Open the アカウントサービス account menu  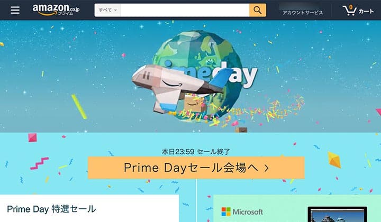click(303, 13)
